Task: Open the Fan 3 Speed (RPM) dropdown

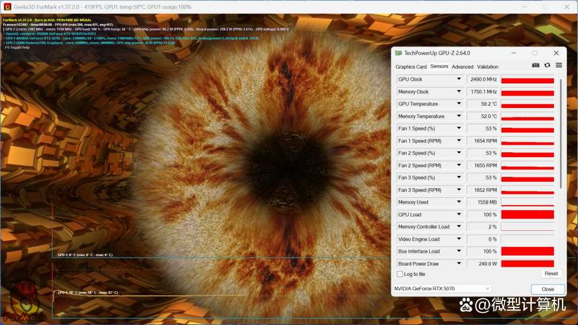Action: click(459, 190)
